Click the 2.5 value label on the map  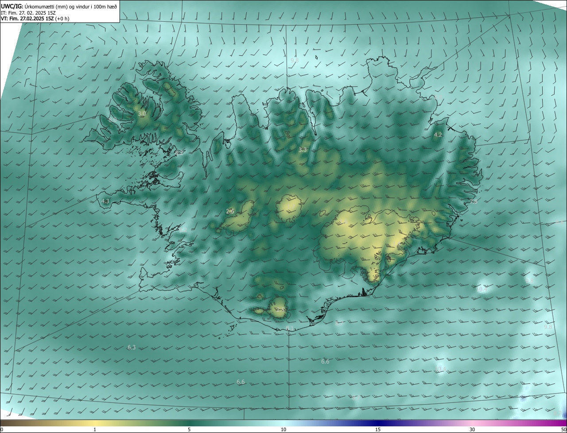point(282,309)
